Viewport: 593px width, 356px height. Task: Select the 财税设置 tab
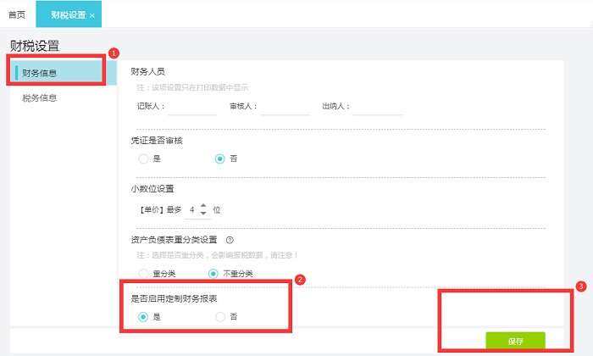click(67, 15)
